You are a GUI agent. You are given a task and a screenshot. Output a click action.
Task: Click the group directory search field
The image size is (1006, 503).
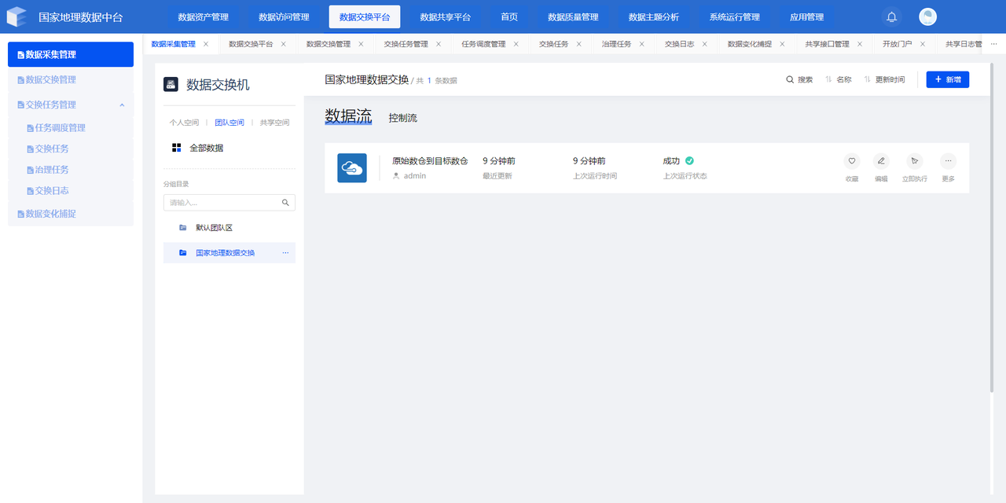point(224,203)
